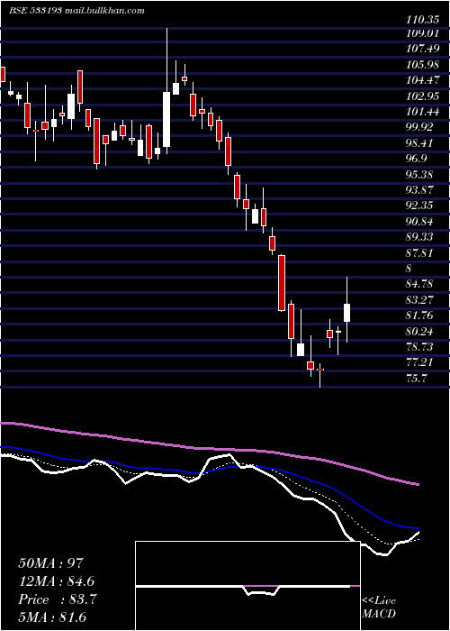450x631 pixels.
Task: Click the 105.98 price label
Action: pyautogui.click(x=424, y=67)
